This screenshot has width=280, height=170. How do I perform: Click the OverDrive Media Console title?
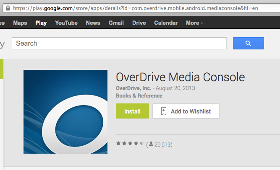tap(181, 77)
